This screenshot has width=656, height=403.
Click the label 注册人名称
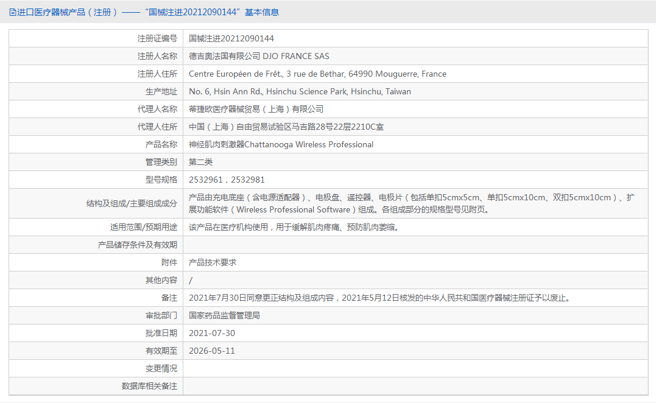point(157,56)
